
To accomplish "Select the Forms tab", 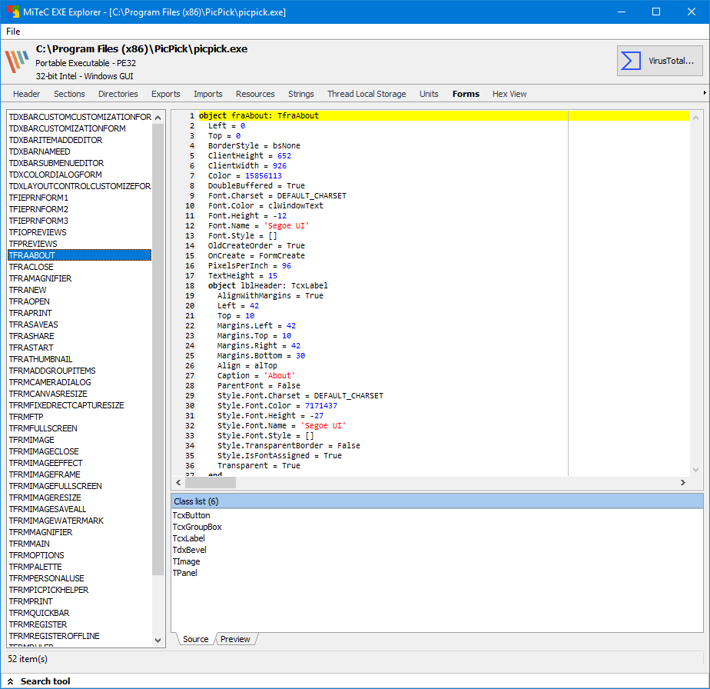I will [x=466, y=94].
